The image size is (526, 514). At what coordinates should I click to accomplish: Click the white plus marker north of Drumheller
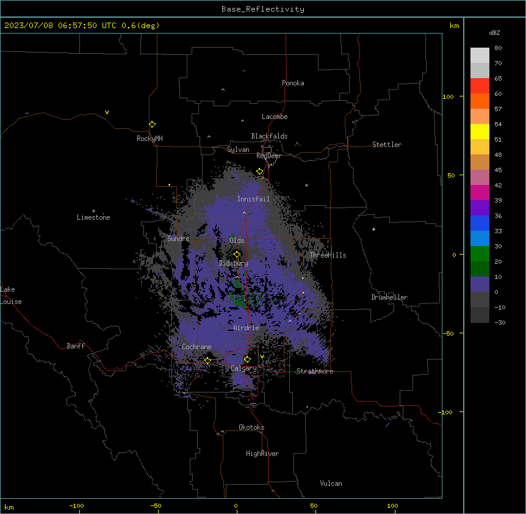(373, 229)
